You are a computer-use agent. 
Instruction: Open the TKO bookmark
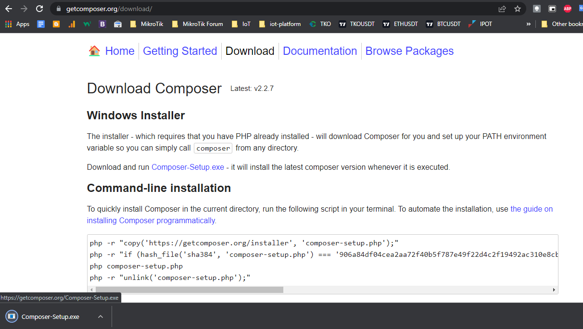click(320, 24)
